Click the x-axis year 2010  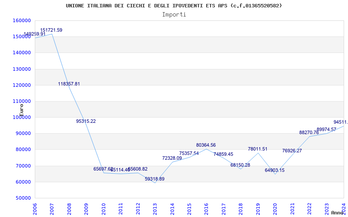point(104,209)
